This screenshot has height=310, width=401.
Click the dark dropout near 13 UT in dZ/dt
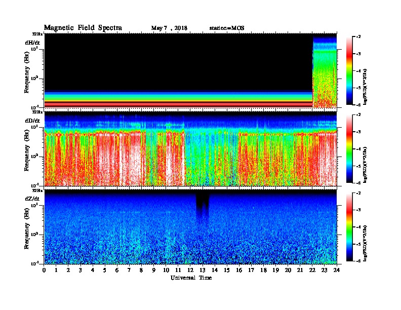[x=203, y=207]
